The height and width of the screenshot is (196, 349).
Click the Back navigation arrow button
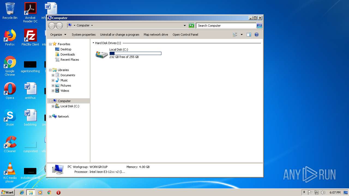(x=52, y=26)
